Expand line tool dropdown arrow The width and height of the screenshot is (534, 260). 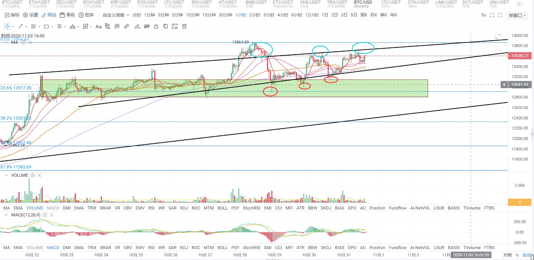[x=26, y=27]
